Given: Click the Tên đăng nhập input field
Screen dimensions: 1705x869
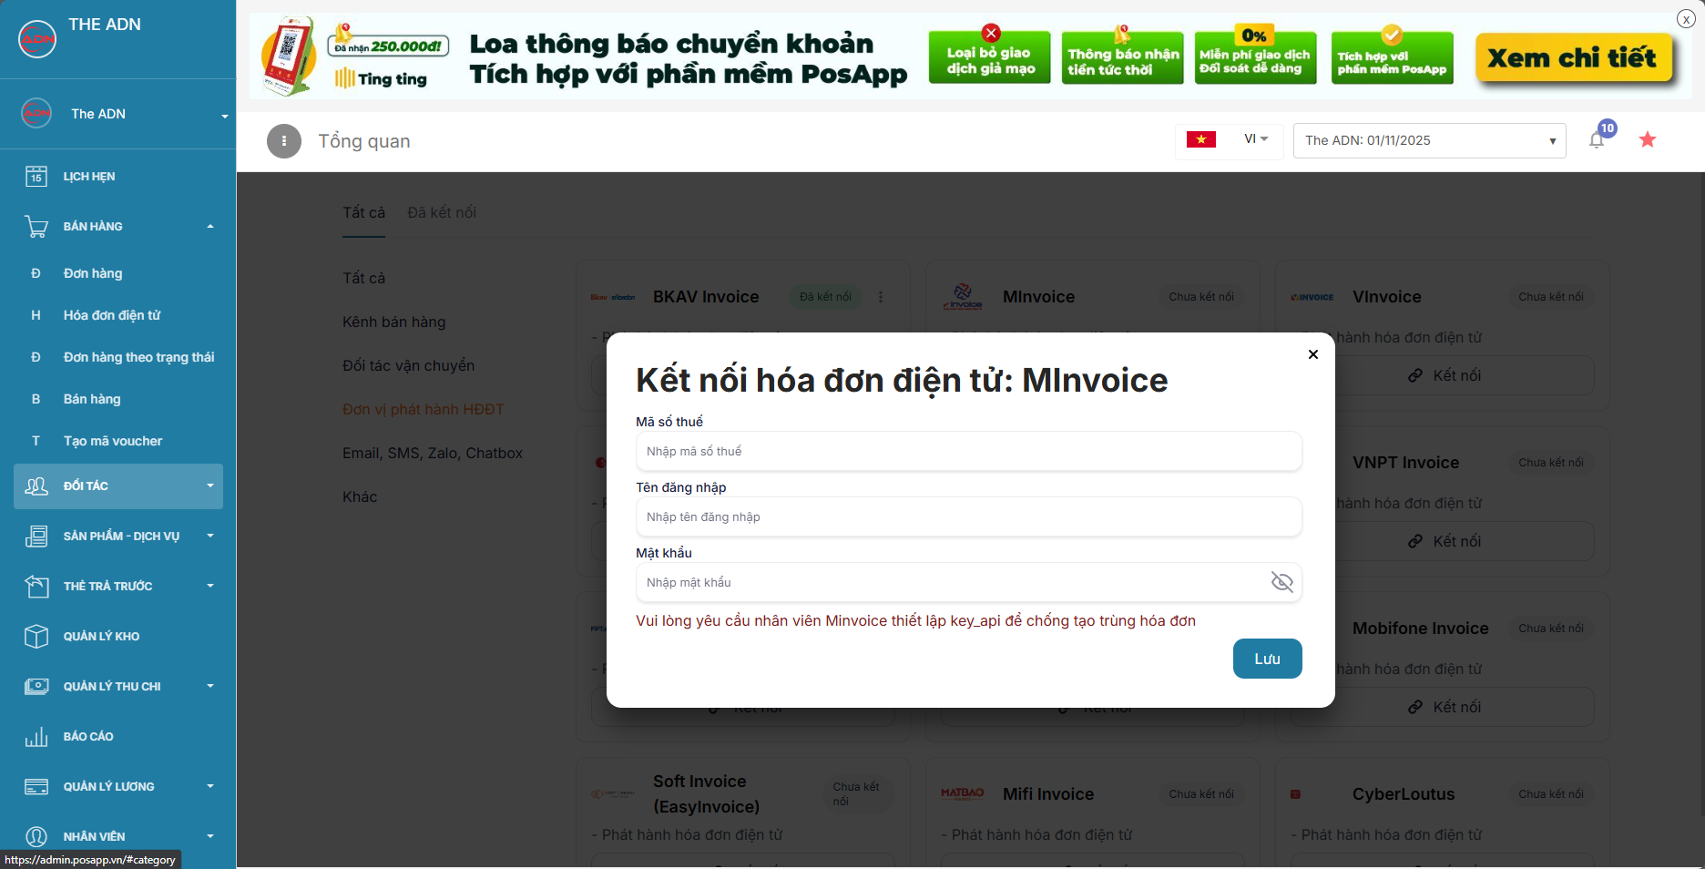Looking at the screenshot, I should click(969, 516).
